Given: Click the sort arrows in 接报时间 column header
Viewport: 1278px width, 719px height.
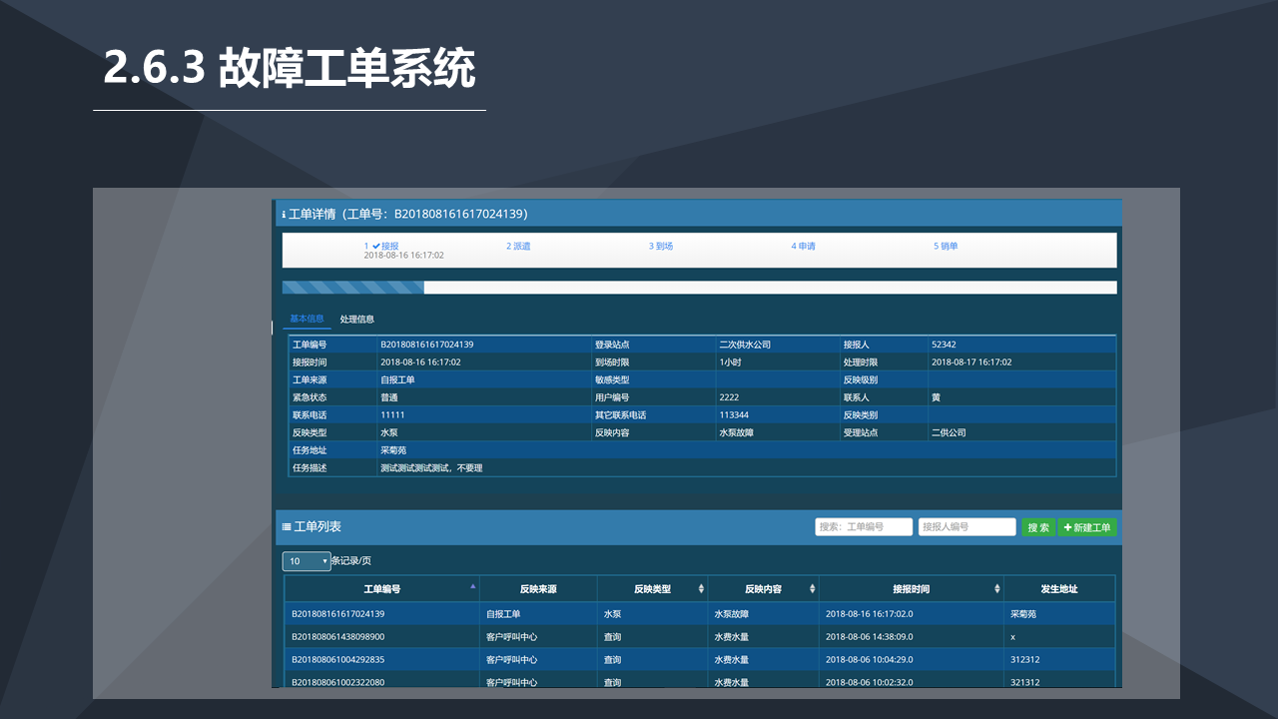Looking at the screenshot, I should [997, 589].
